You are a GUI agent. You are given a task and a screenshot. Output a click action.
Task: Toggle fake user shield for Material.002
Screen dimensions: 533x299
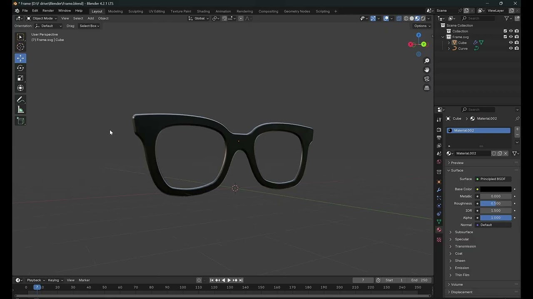[494, 153]
